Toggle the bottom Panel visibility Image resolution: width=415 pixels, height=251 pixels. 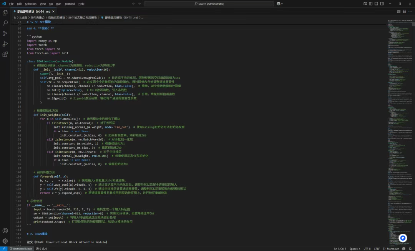click(x=376, y=4)
